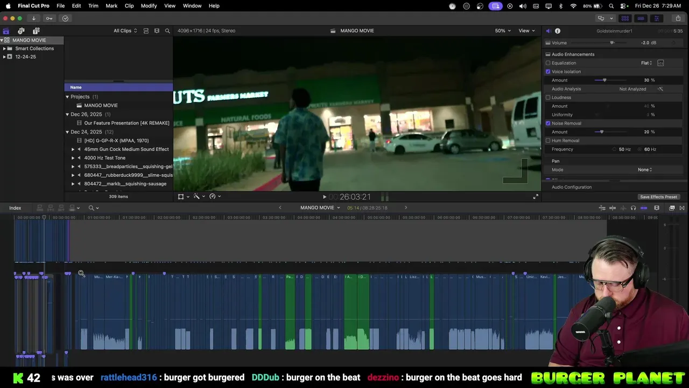Show Background Tasks checkmark icon

click(x=65, y=18)
